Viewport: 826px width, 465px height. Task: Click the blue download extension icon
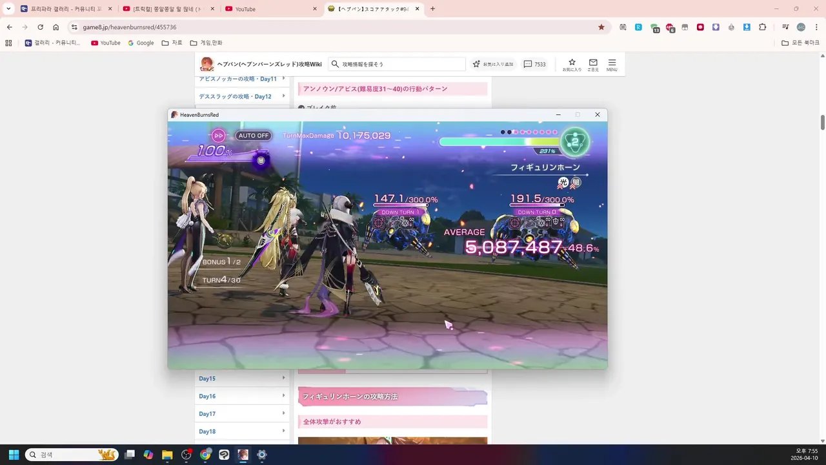tap(747, 27)
